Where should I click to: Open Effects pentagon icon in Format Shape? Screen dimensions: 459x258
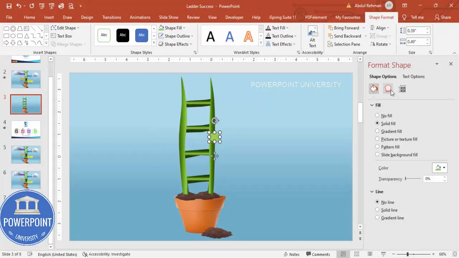pos(388,89)
